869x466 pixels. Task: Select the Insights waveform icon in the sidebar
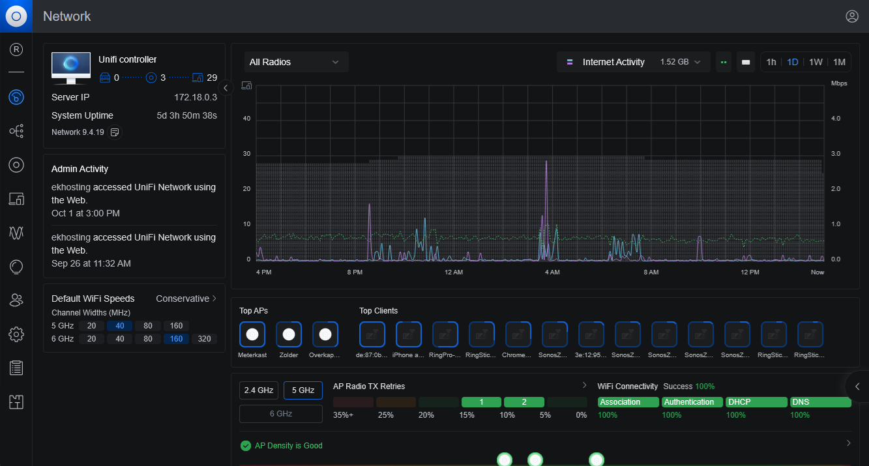(x=16, y=233)
